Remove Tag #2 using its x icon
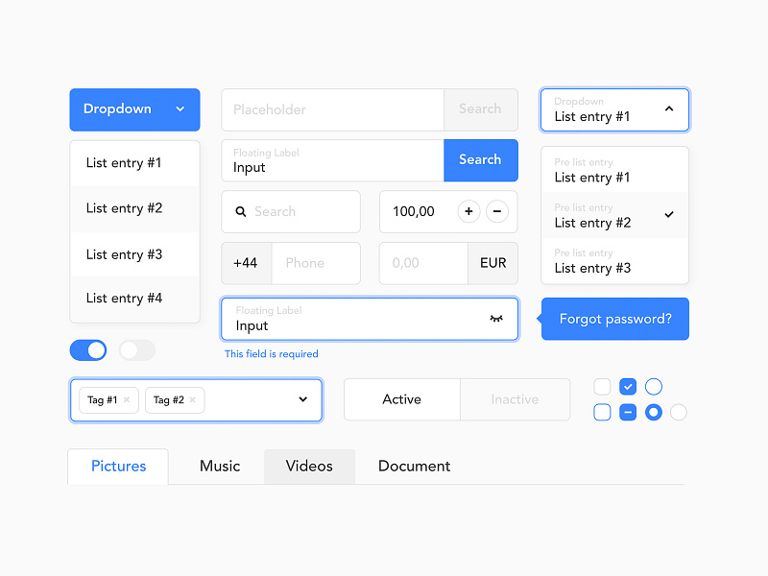Viewport: 768px width, 576px height. [191, 400]
